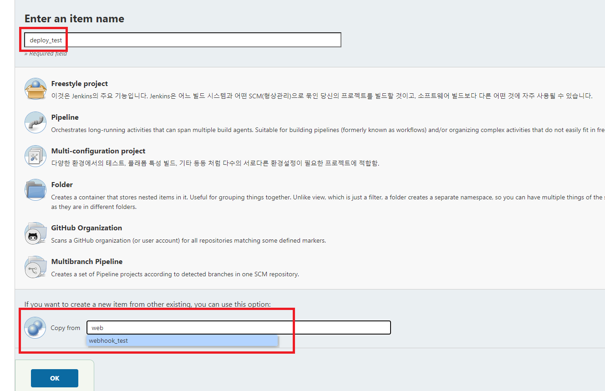Viewport: 605px width, 391px height.
Task: Click the Enter an item name heading
Action: pos(74,19)
